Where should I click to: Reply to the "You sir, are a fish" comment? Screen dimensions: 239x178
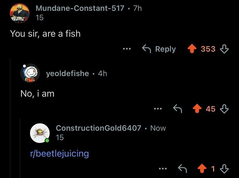(x=159, y=49)
